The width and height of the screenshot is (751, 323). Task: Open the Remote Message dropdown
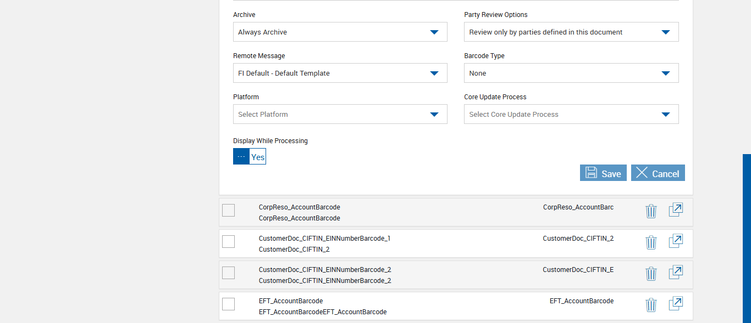[340, 73]
